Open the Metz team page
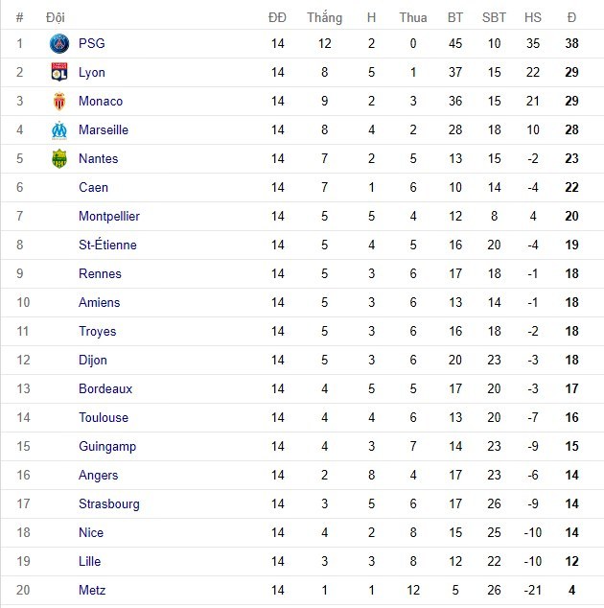This screenshot has width=604, height=608. point(92,590)
